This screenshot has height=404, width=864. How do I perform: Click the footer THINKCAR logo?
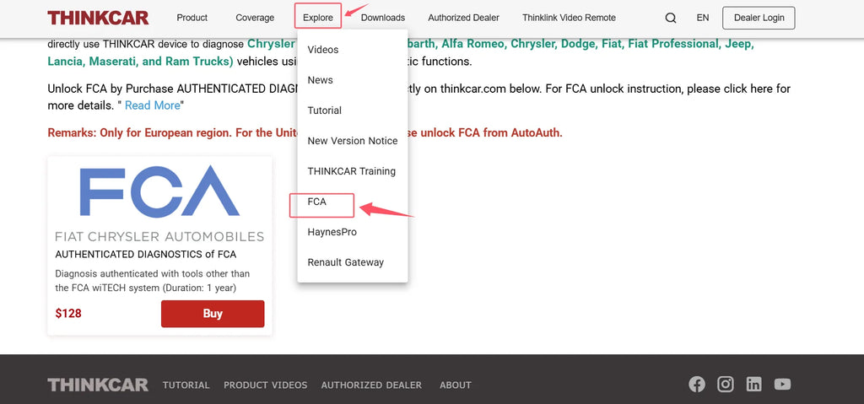pos(98,385)
